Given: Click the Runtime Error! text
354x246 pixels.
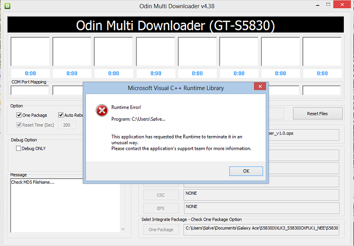Looking at the screenshot, I should point(126,107).
